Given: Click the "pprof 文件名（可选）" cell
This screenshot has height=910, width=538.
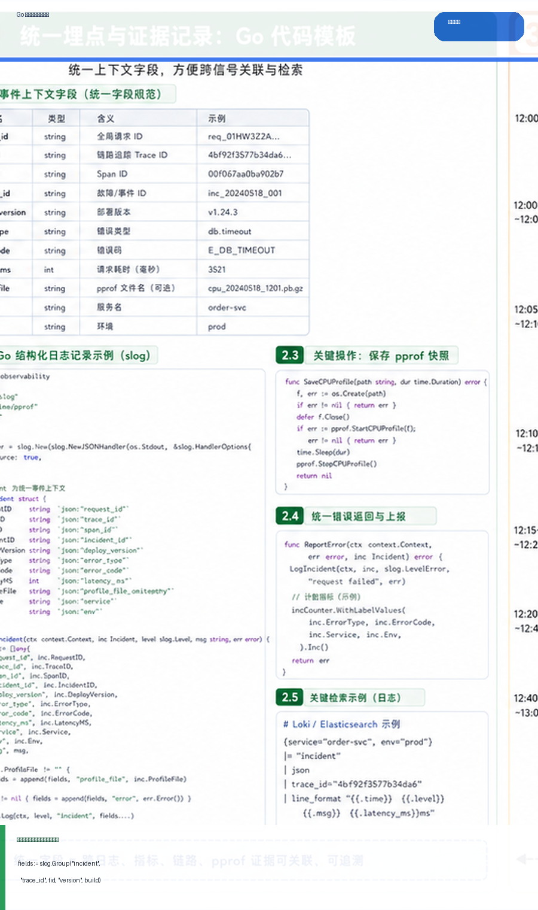Looking at the screenshot, I should 138,289.
